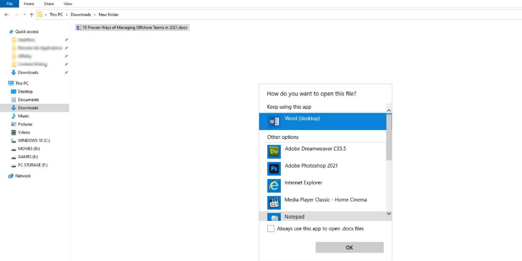Viewport: 522px width, 261px height.
Task: Click the Documents icon in sidebar
Action: pos(14,100)
